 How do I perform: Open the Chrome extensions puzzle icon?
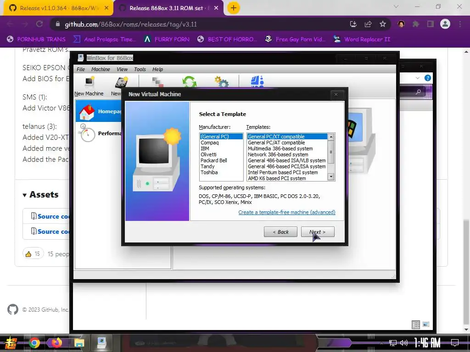415,24
